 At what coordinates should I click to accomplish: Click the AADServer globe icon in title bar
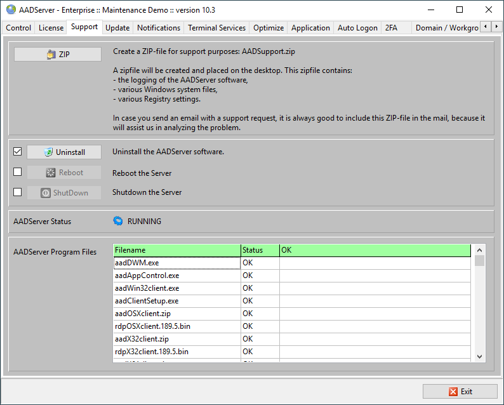(11, 10)
